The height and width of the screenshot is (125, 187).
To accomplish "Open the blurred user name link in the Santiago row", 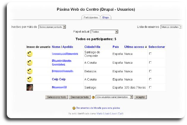I will tap(59, 87).
